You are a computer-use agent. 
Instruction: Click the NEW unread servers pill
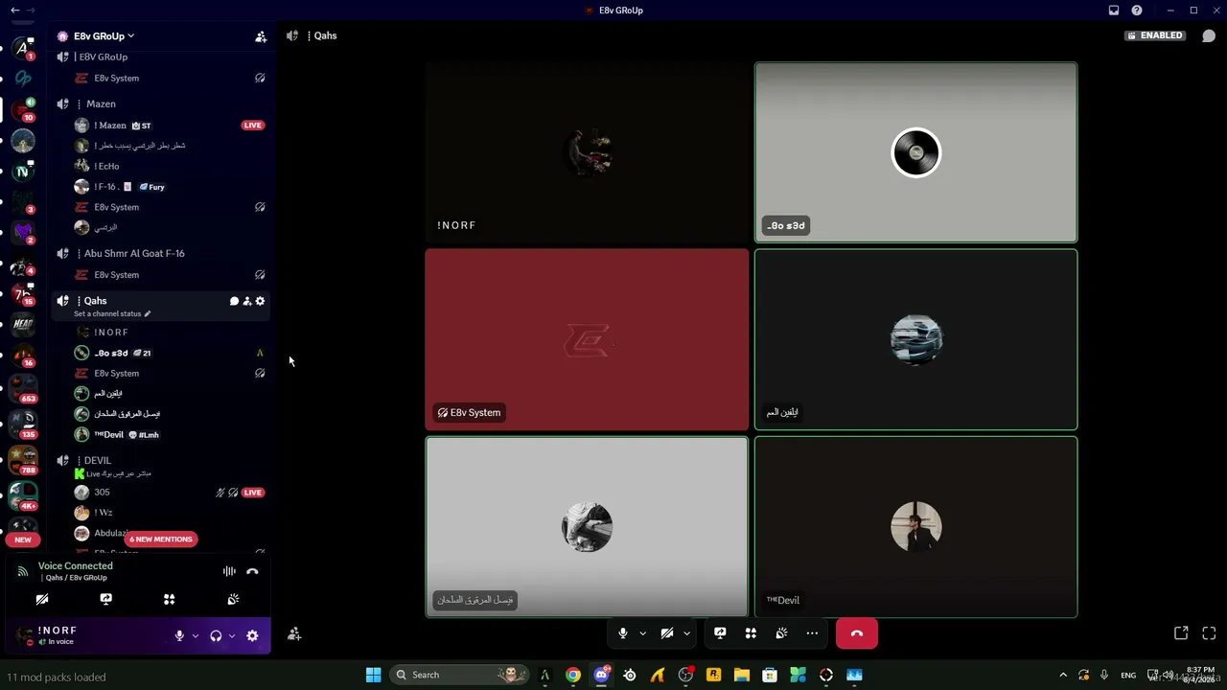[23, 540]
